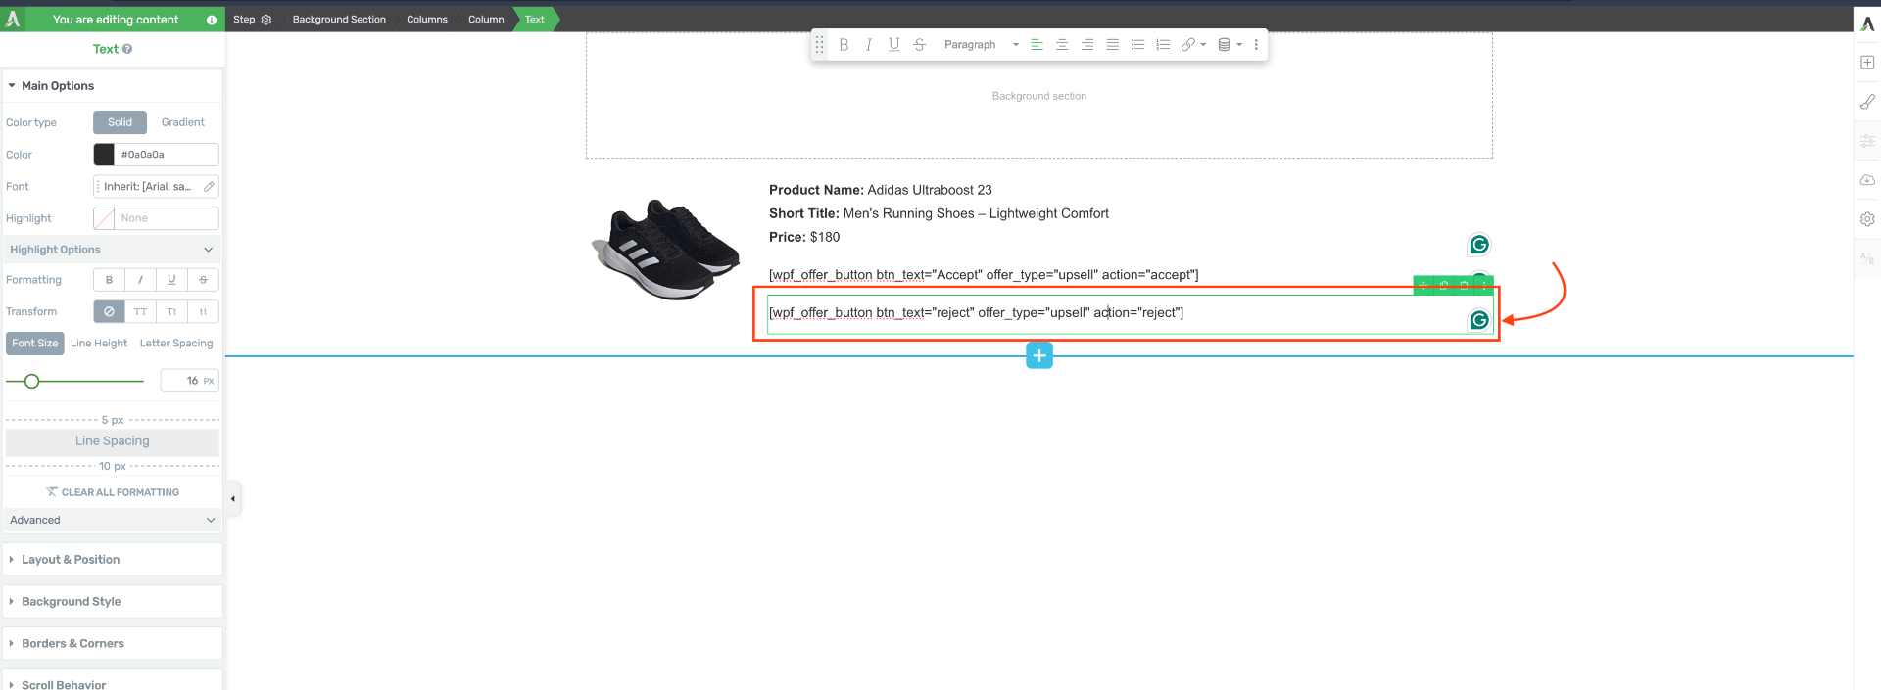Click the gear icon next to Step breadcrumb
1881x690 pixels.
[x=266, y=20]
